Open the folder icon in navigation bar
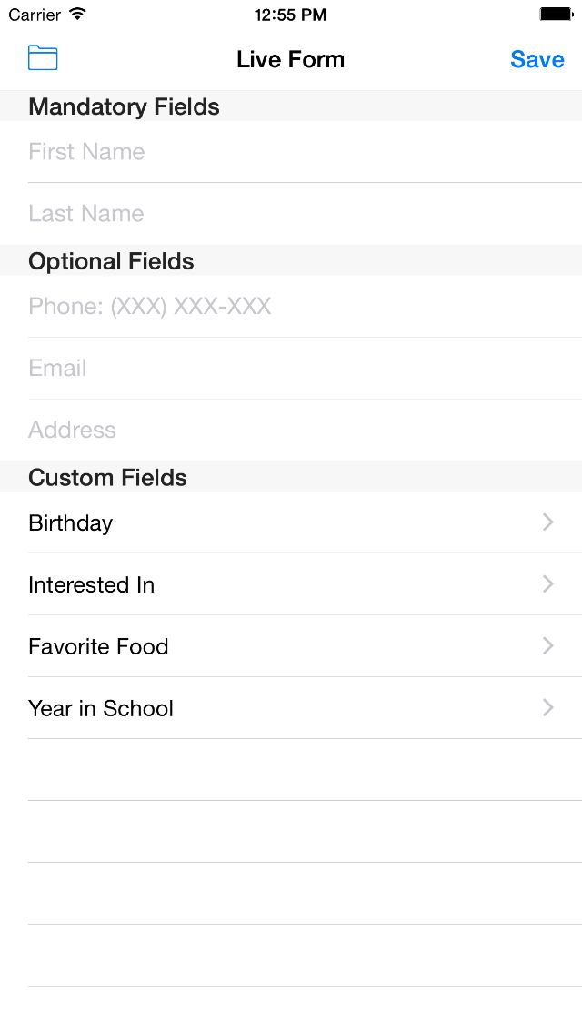582x1034 pixels. coord(43,58)
